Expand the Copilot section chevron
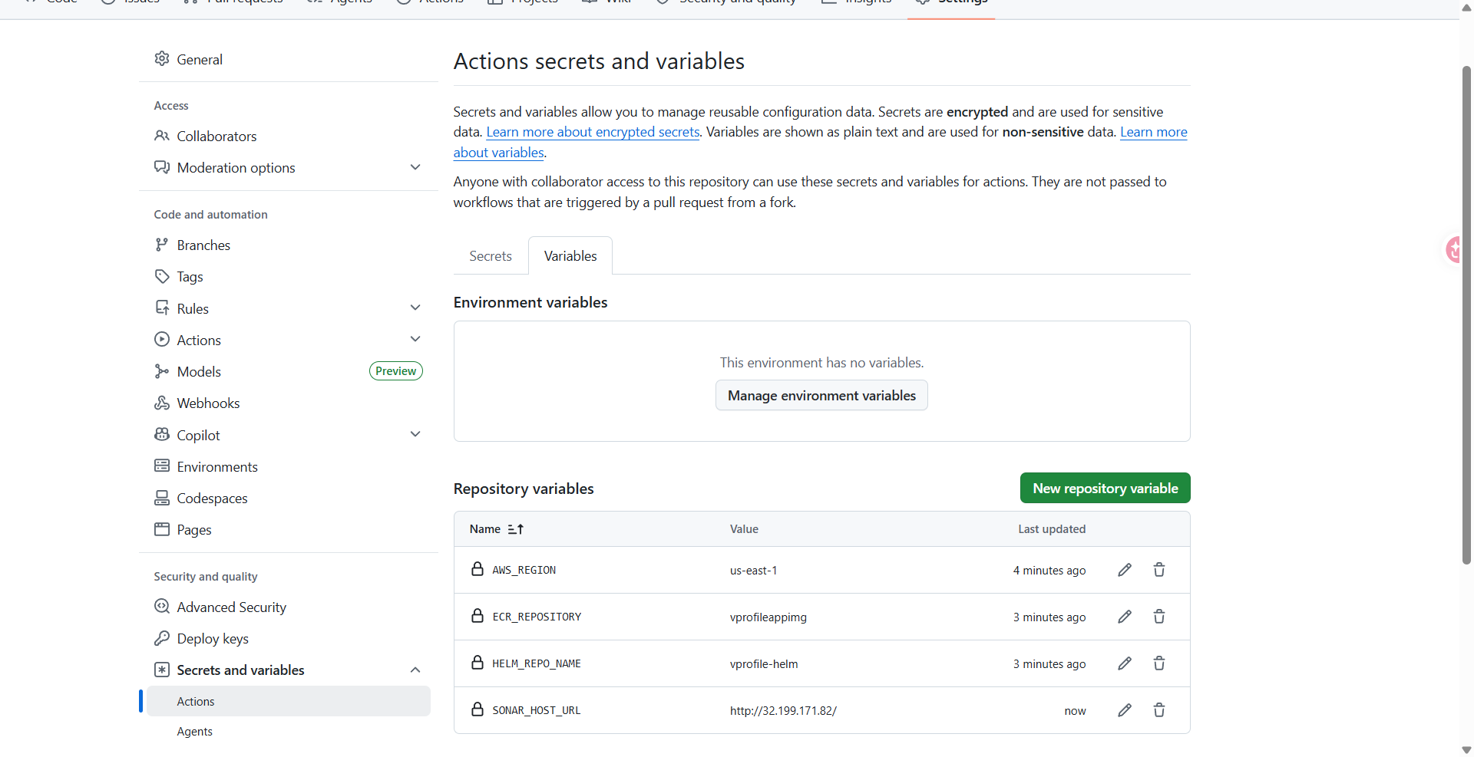 point(415,434)
